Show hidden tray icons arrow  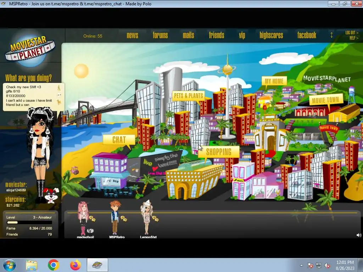pyautogui.click(x=301, y=265)
